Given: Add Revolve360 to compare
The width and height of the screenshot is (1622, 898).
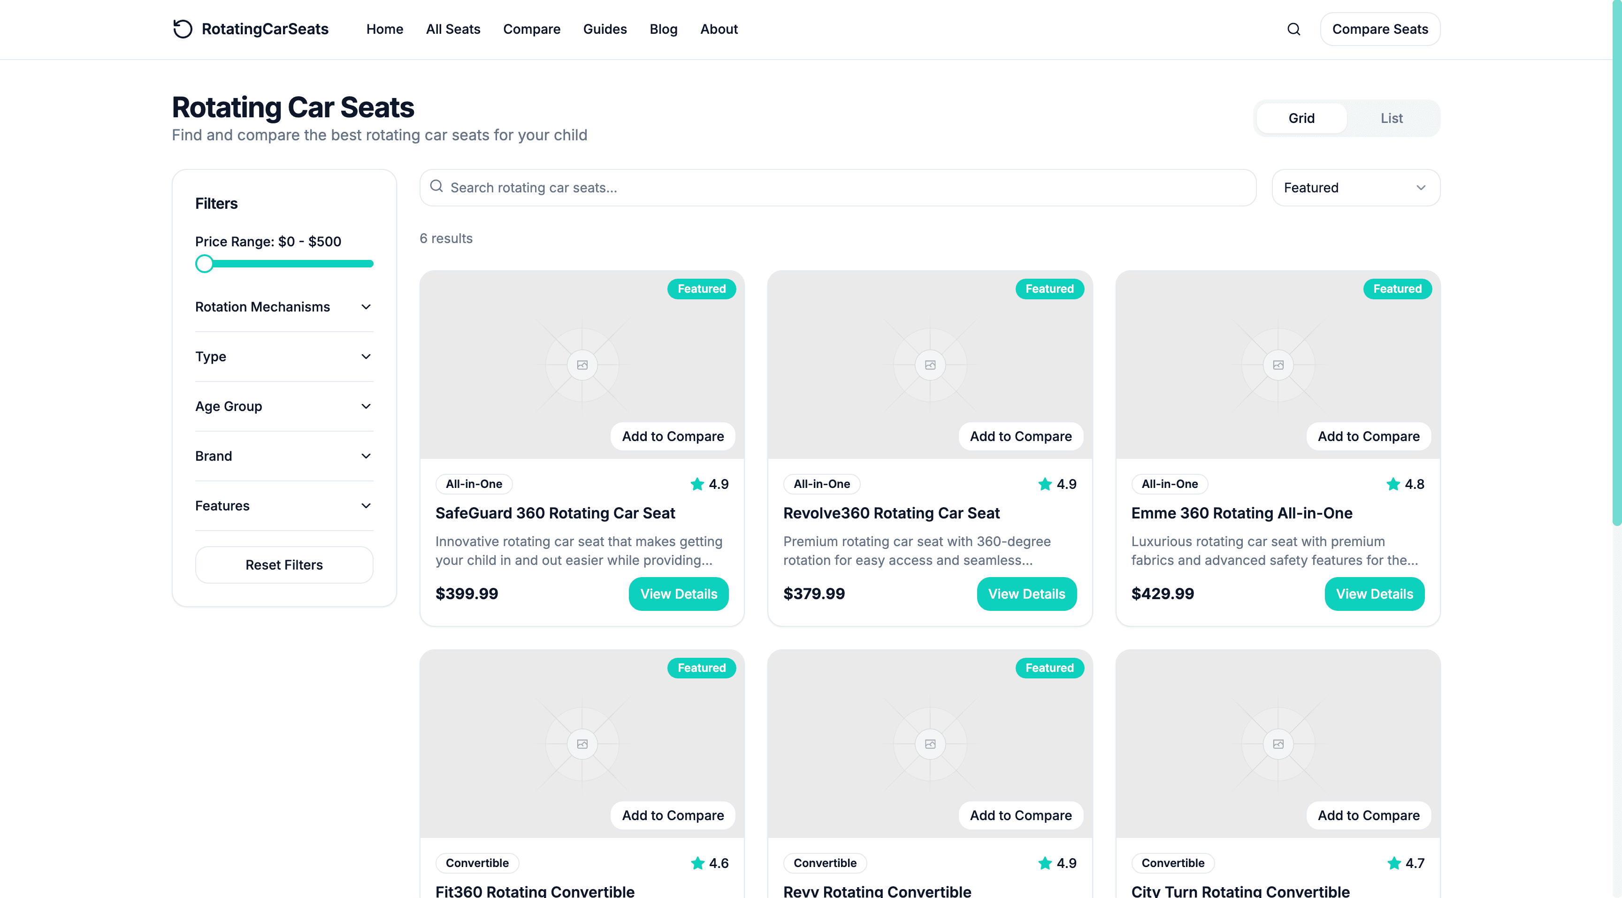Looking at the screenshot, I should point(1020,436).
